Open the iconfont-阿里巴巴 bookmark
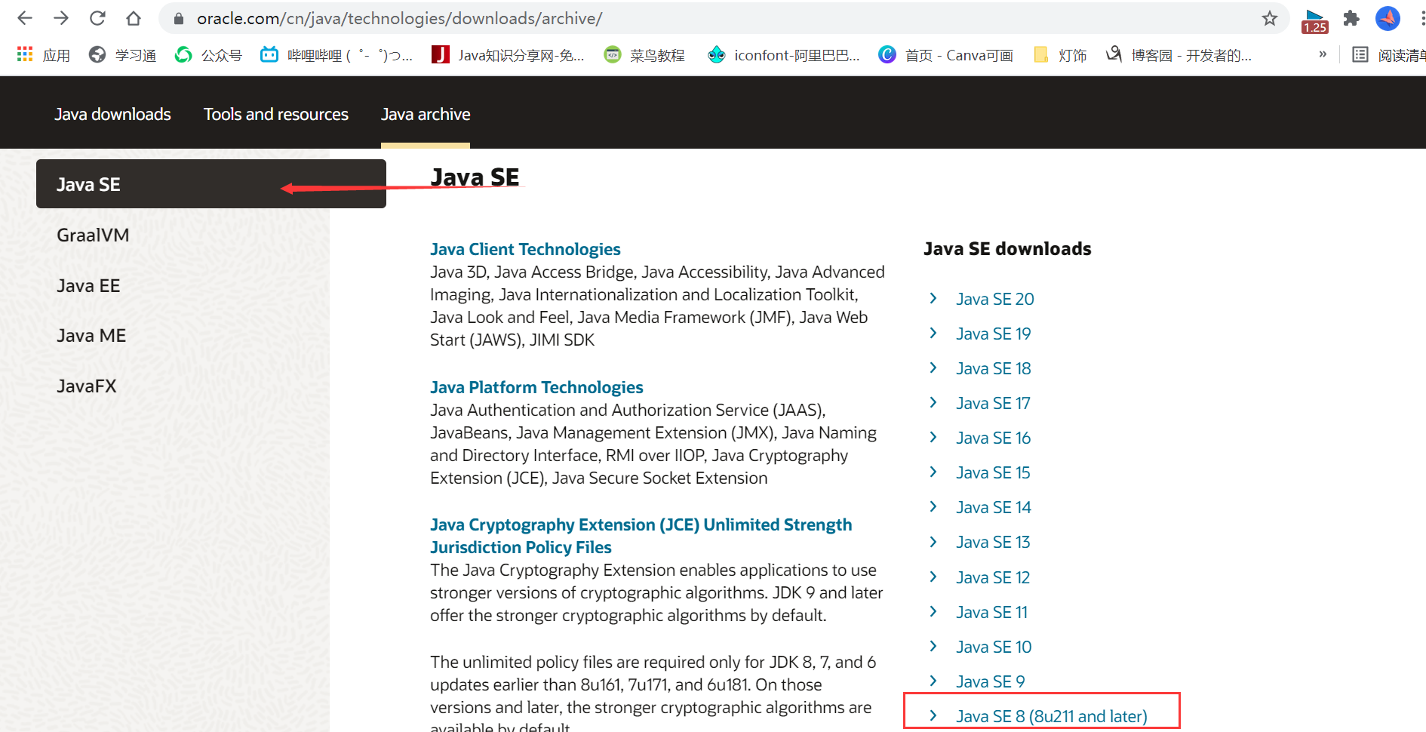Viewport: 1426px width, 732px height. point(783,55)
